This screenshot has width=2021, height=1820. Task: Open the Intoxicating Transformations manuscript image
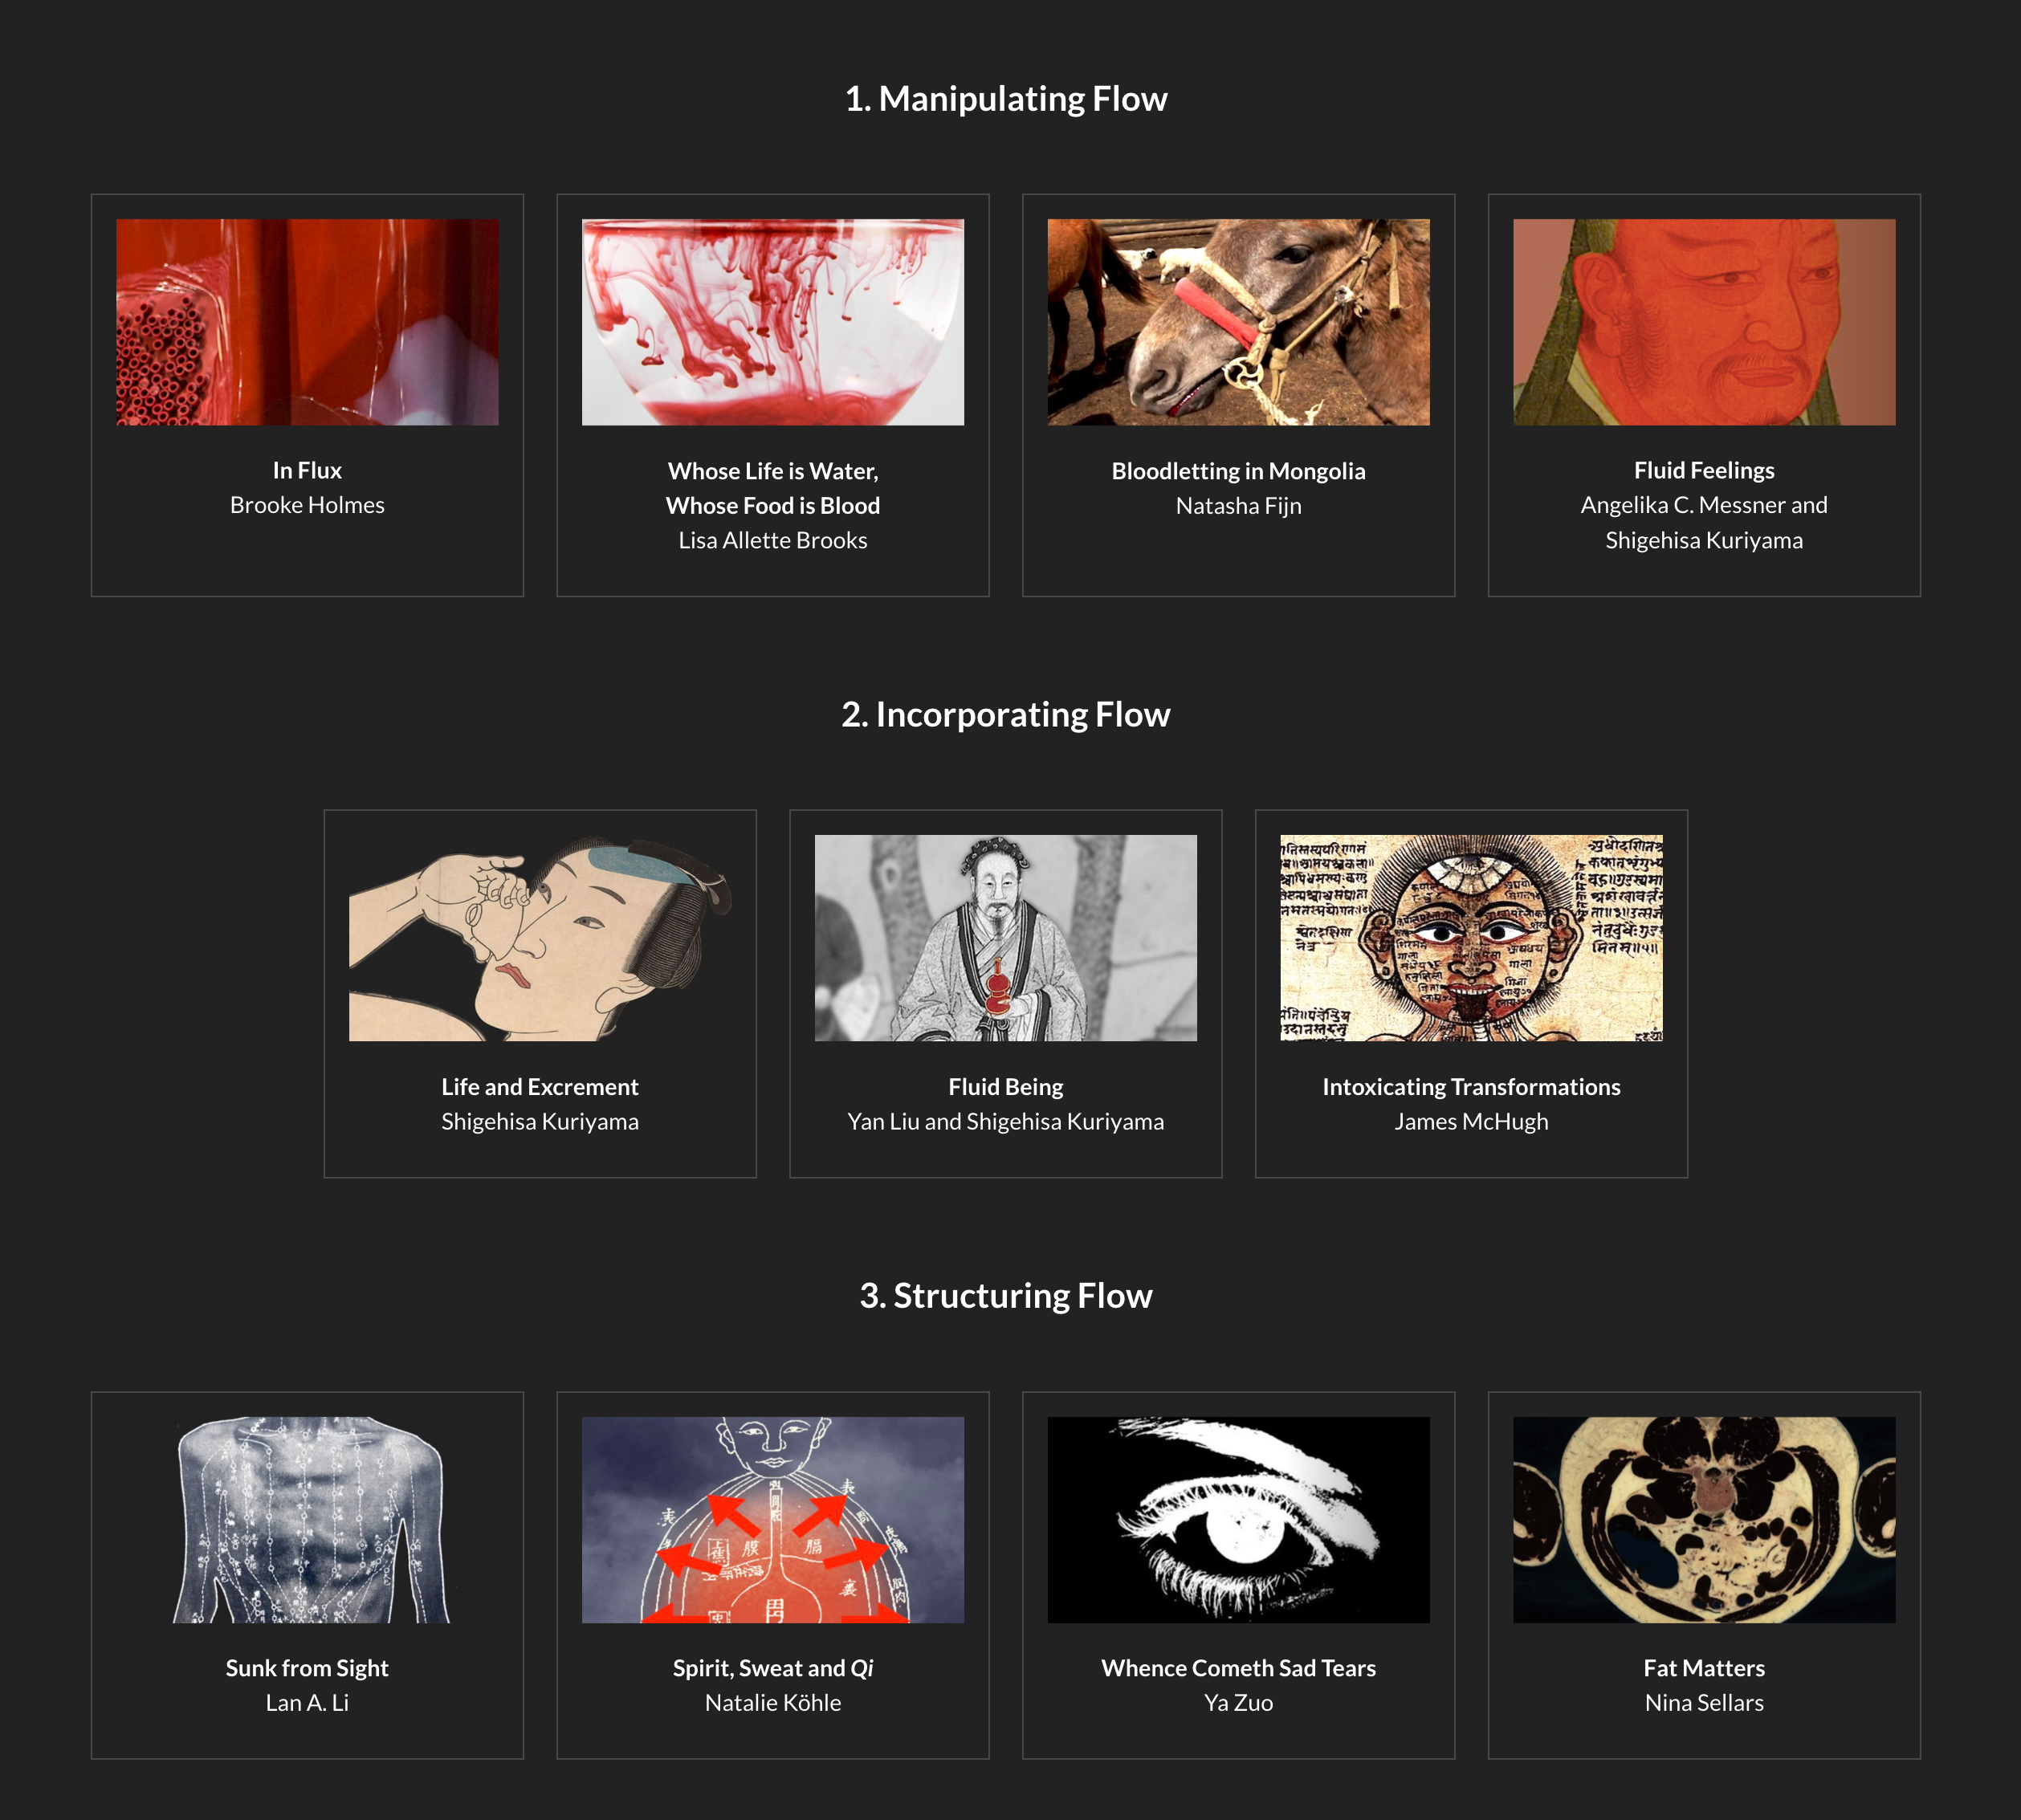[1472, 938]
